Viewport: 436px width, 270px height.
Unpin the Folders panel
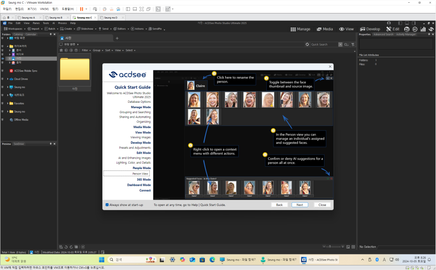(x=51, y=34)
